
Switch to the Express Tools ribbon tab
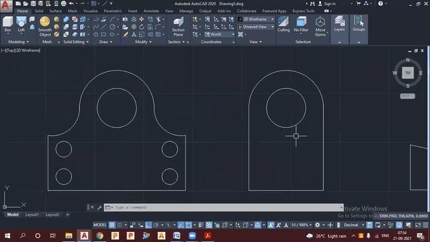[303, 11]
